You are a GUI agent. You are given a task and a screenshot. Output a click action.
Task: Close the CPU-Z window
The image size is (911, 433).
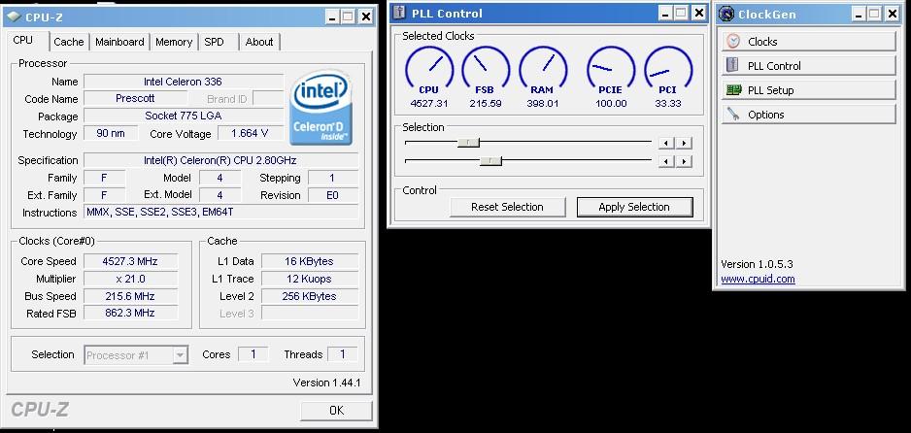365,17
